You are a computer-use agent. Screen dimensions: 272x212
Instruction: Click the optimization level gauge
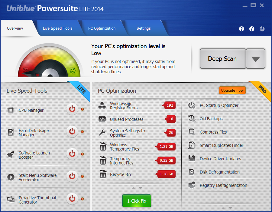coord(49,60)
